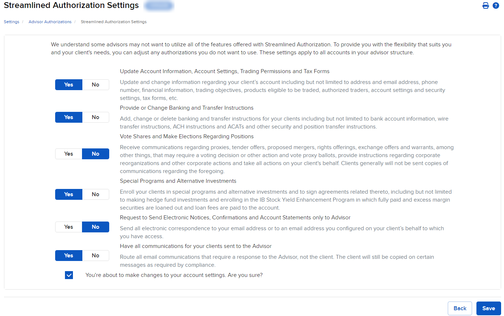Enable Vote Shares and Make Elections

(x=69, y=153)
